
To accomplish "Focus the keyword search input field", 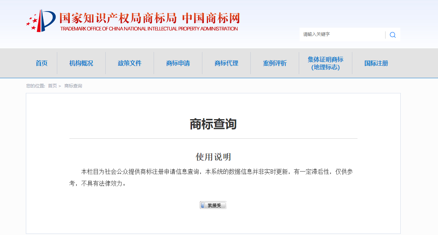I will 342,34.
